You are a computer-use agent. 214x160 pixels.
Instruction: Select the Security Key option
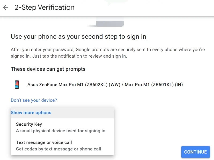click(x=29, y=124)
